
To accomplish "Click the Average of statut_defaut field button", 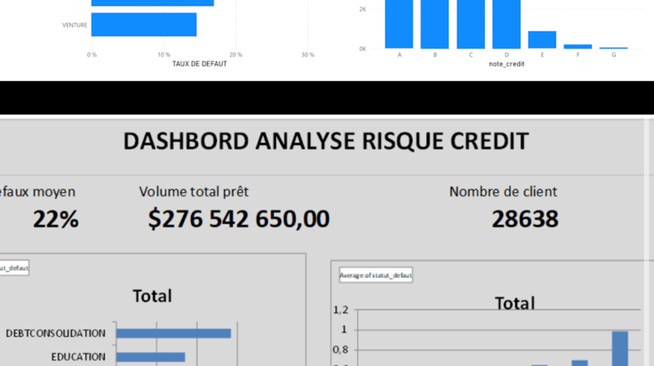I will click(376, 275).
